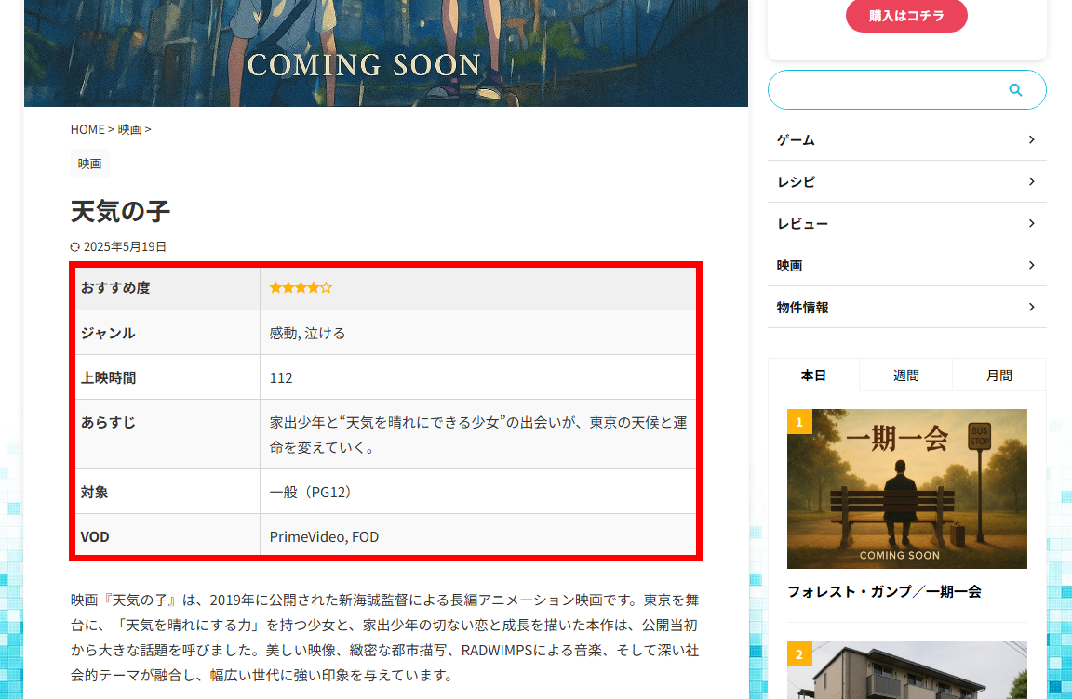Click the 天気の子 article heading
1072x699 pixels.
(x=120, y=211)
